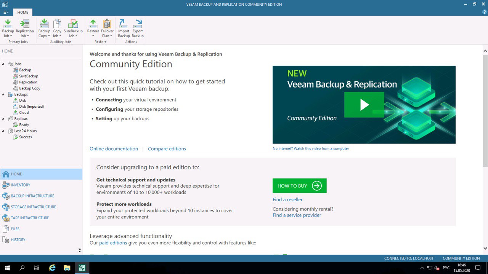Open the Files view in sidebar
Viewport: 488px width, 274px height.
coord(41,229)
